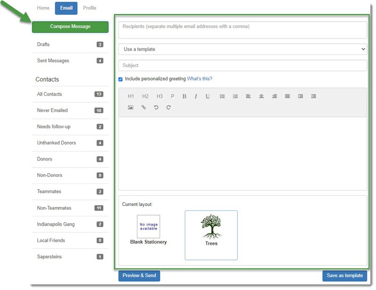
Task: Apply italic formatting to text
Action: pos(196,96)
